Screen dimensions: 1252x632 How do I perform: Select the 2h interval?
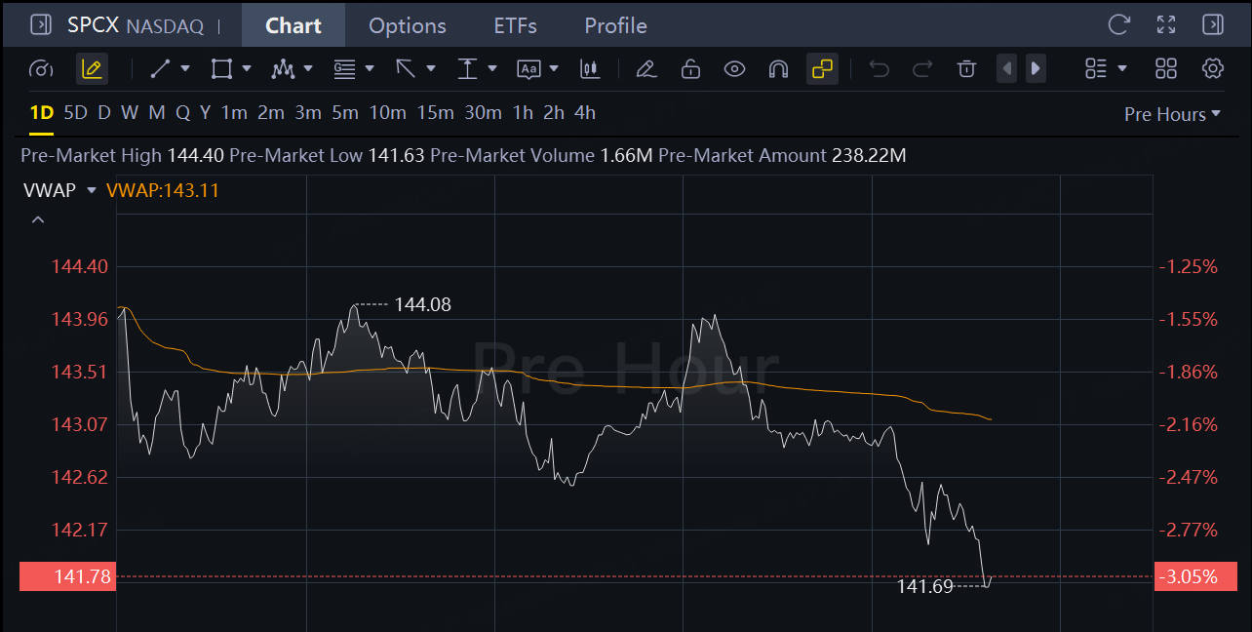pos(554,113)
